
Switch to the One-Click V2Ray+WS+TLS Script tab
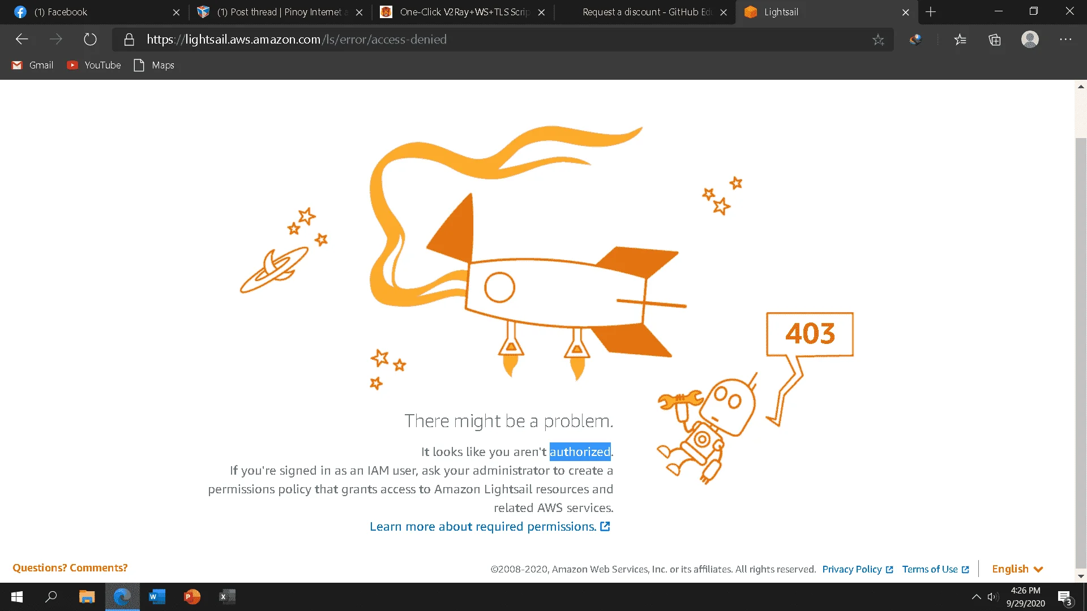463,12
